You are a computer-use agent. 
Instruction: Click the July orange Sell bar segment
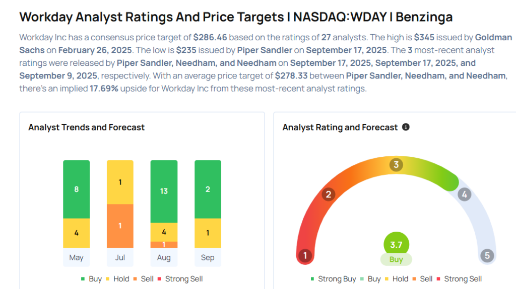120,226
